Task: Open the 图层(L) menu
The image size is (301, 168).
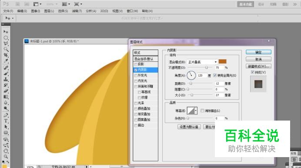Action: [x=49, y=11]
